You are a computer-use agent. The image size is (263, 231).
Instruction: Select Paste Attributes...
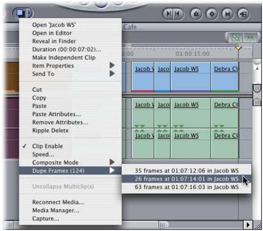coord(70,114)
